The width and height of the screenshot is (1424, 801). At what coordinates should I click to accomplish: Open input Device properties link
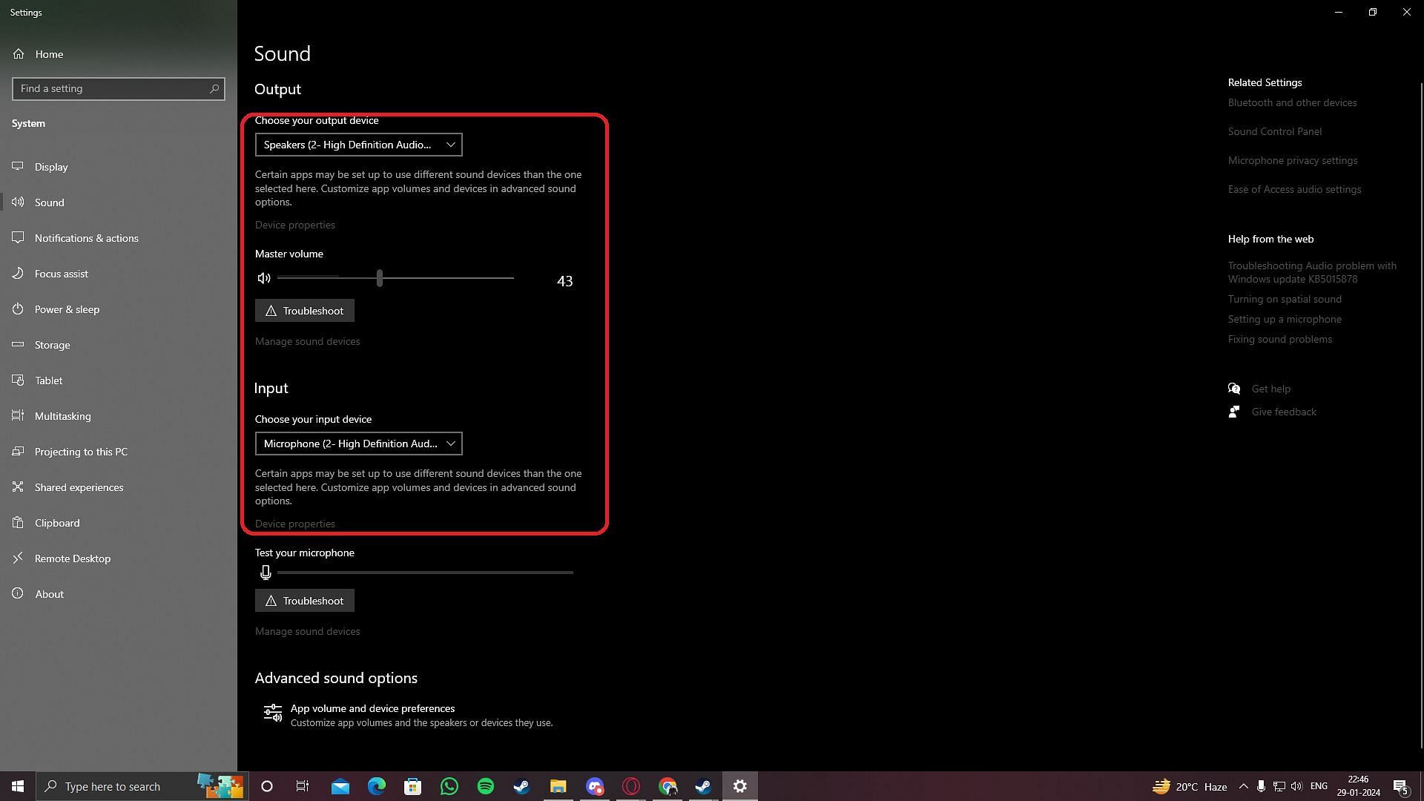[295, 524]
